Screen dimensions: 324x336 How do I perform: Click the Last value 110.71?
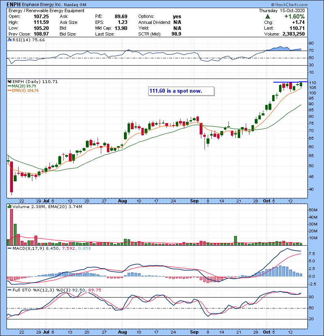(x=297, y=28)
